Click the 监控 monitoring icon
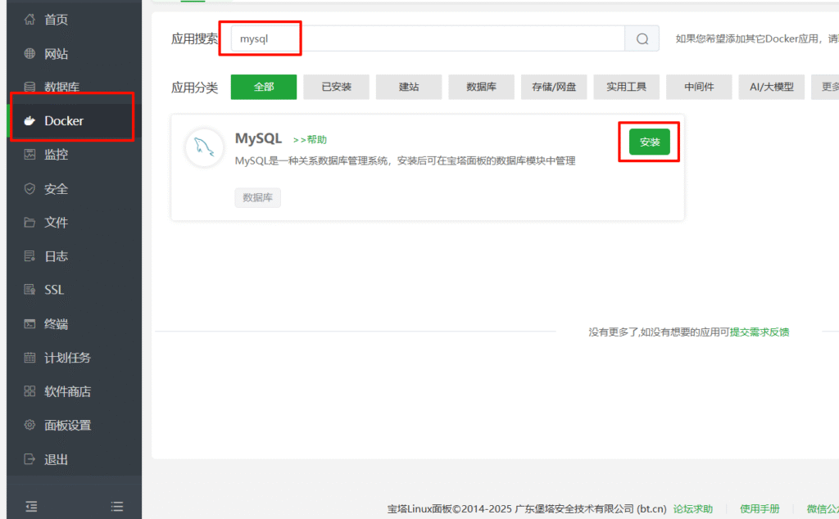This screenshot has width=839, height=519. point(30,154)
